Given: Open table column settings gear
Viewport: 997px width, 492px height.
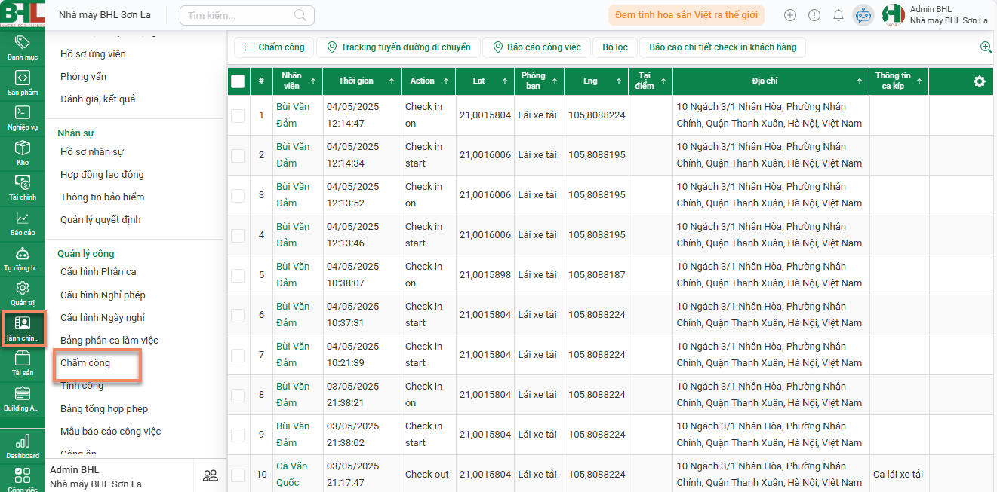Looking at the screenshot, I should click(x=980, y=81).
